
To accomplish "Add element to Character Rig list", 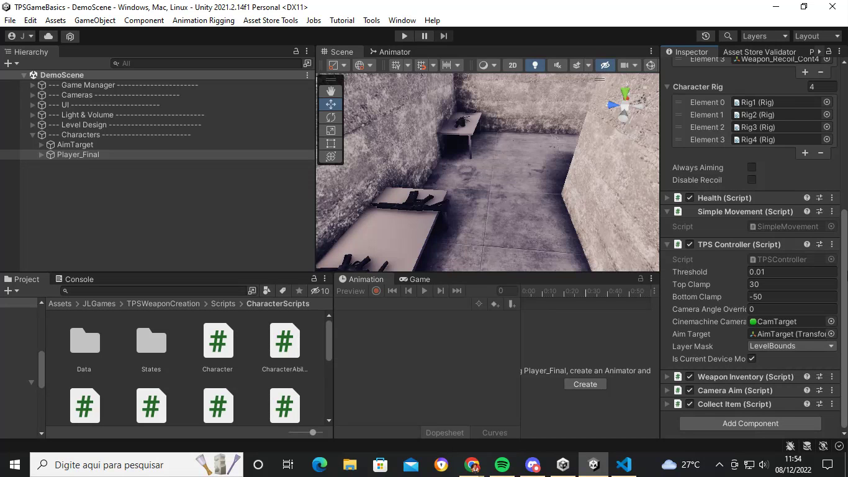I will pos(805,153).
